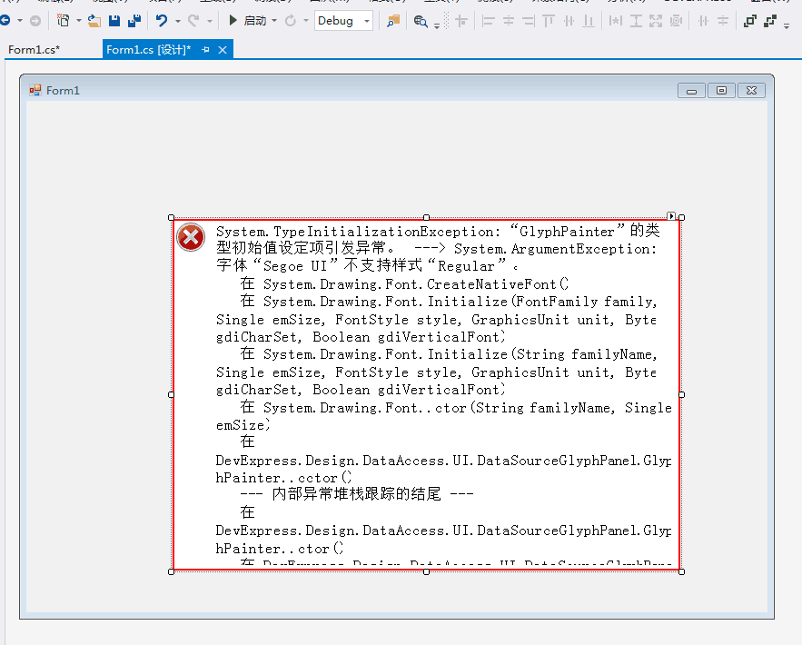Click the grayed restart circular arrow icon

click(291, 21)
